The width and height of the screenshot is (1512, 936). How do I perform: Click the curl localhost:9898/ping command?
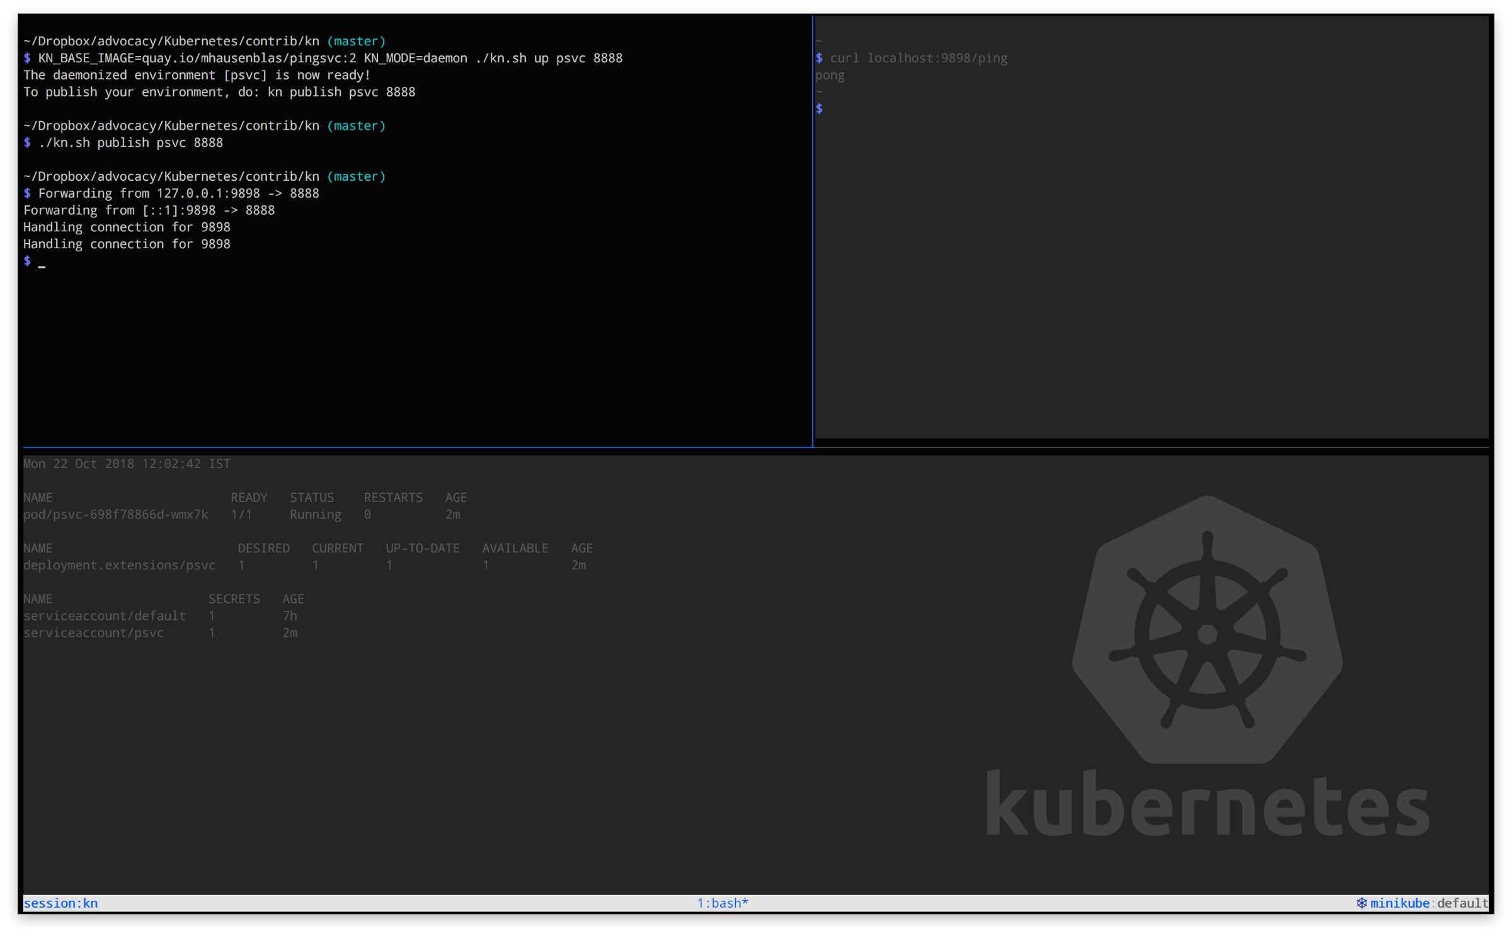click(919, 58)
